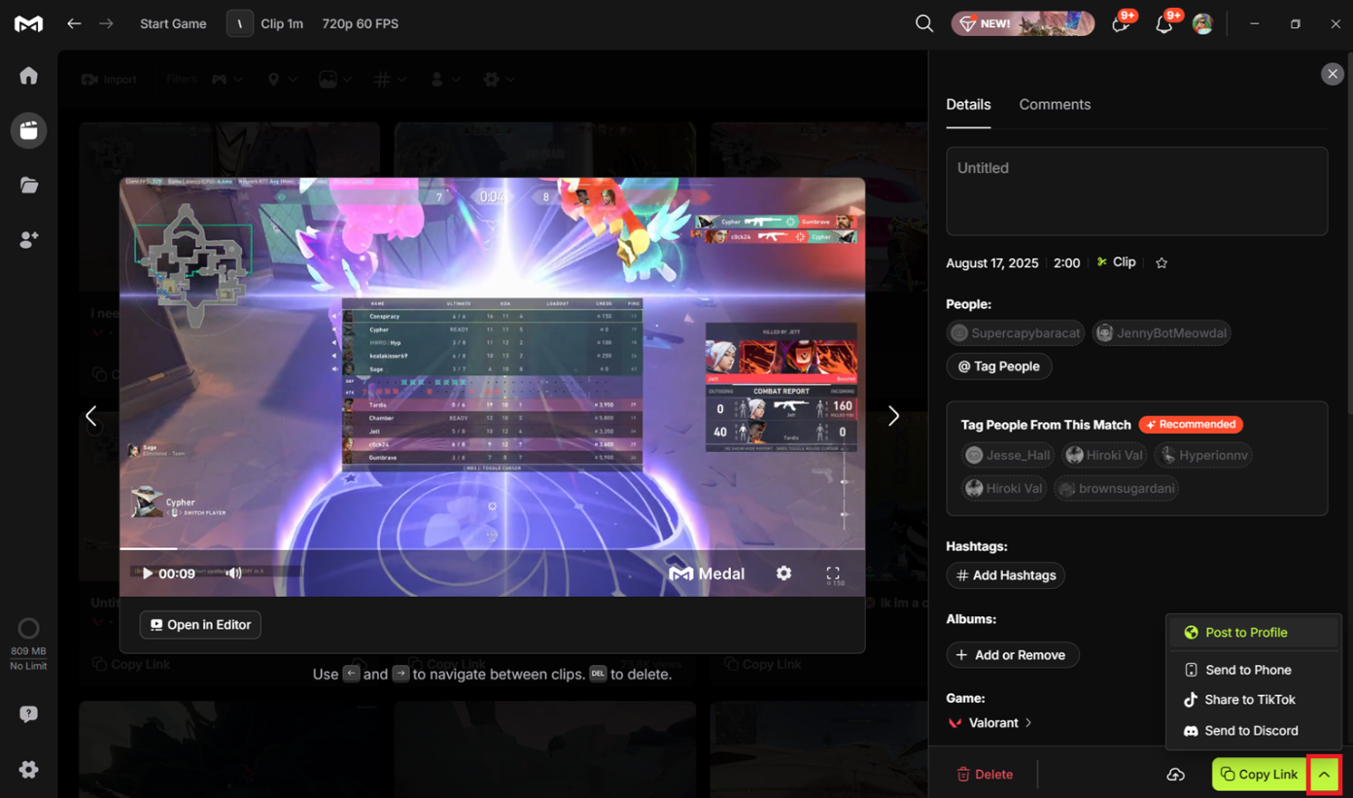Open the add friends sidebar icon
The width and height of the screenshot is (1353, 798).
point(28,239)
